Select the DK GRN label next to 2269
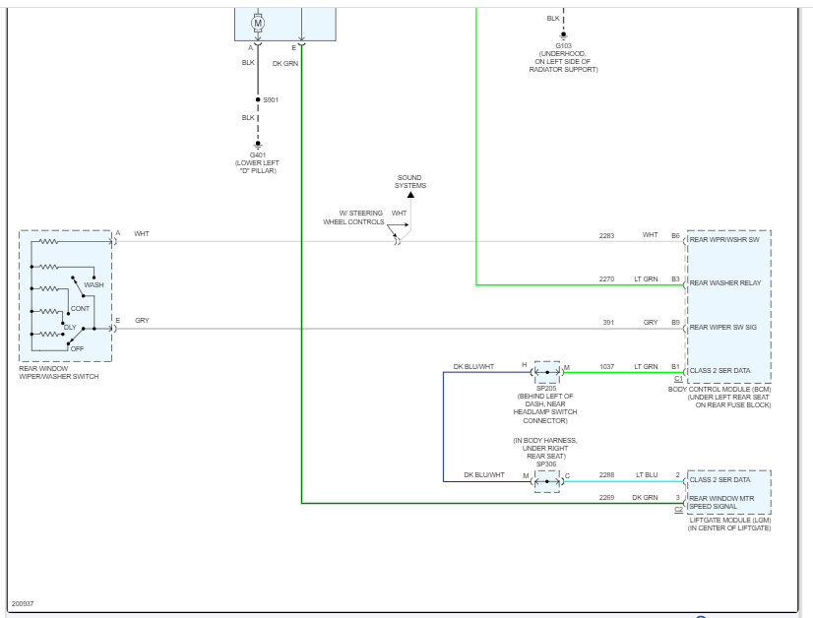The width and height of the screenshot is (813, 618). [645, 497]
